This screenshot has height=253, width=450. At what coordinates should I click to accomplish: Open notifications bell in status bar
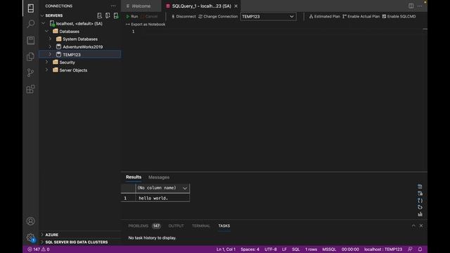click(420, 249)
